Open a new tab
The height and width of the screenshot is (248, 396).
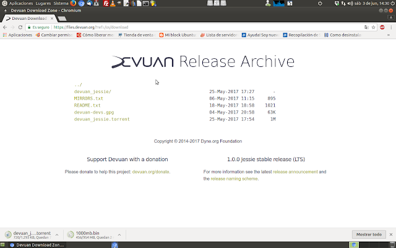pos(62,19)
